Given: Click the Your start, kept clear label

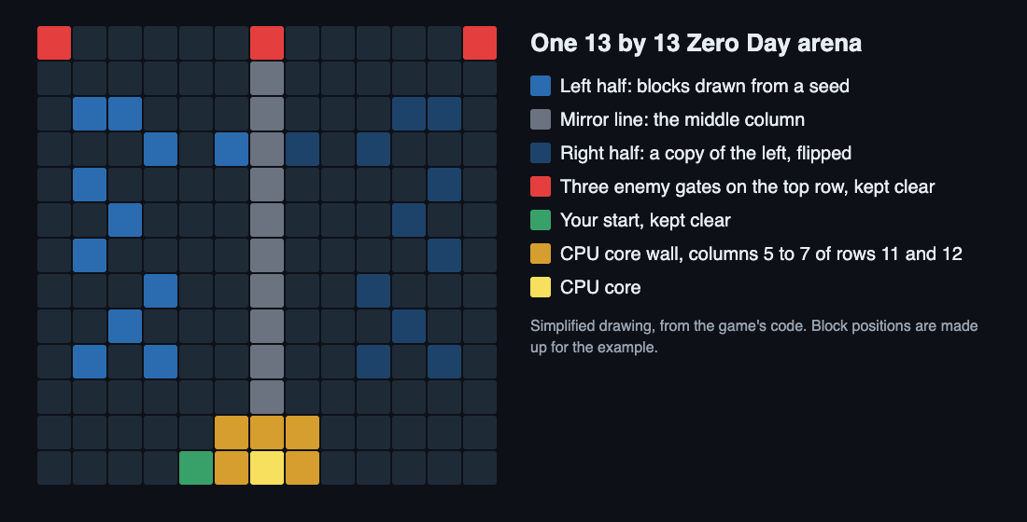Looking at the screenshot, I should coord(645,220).
